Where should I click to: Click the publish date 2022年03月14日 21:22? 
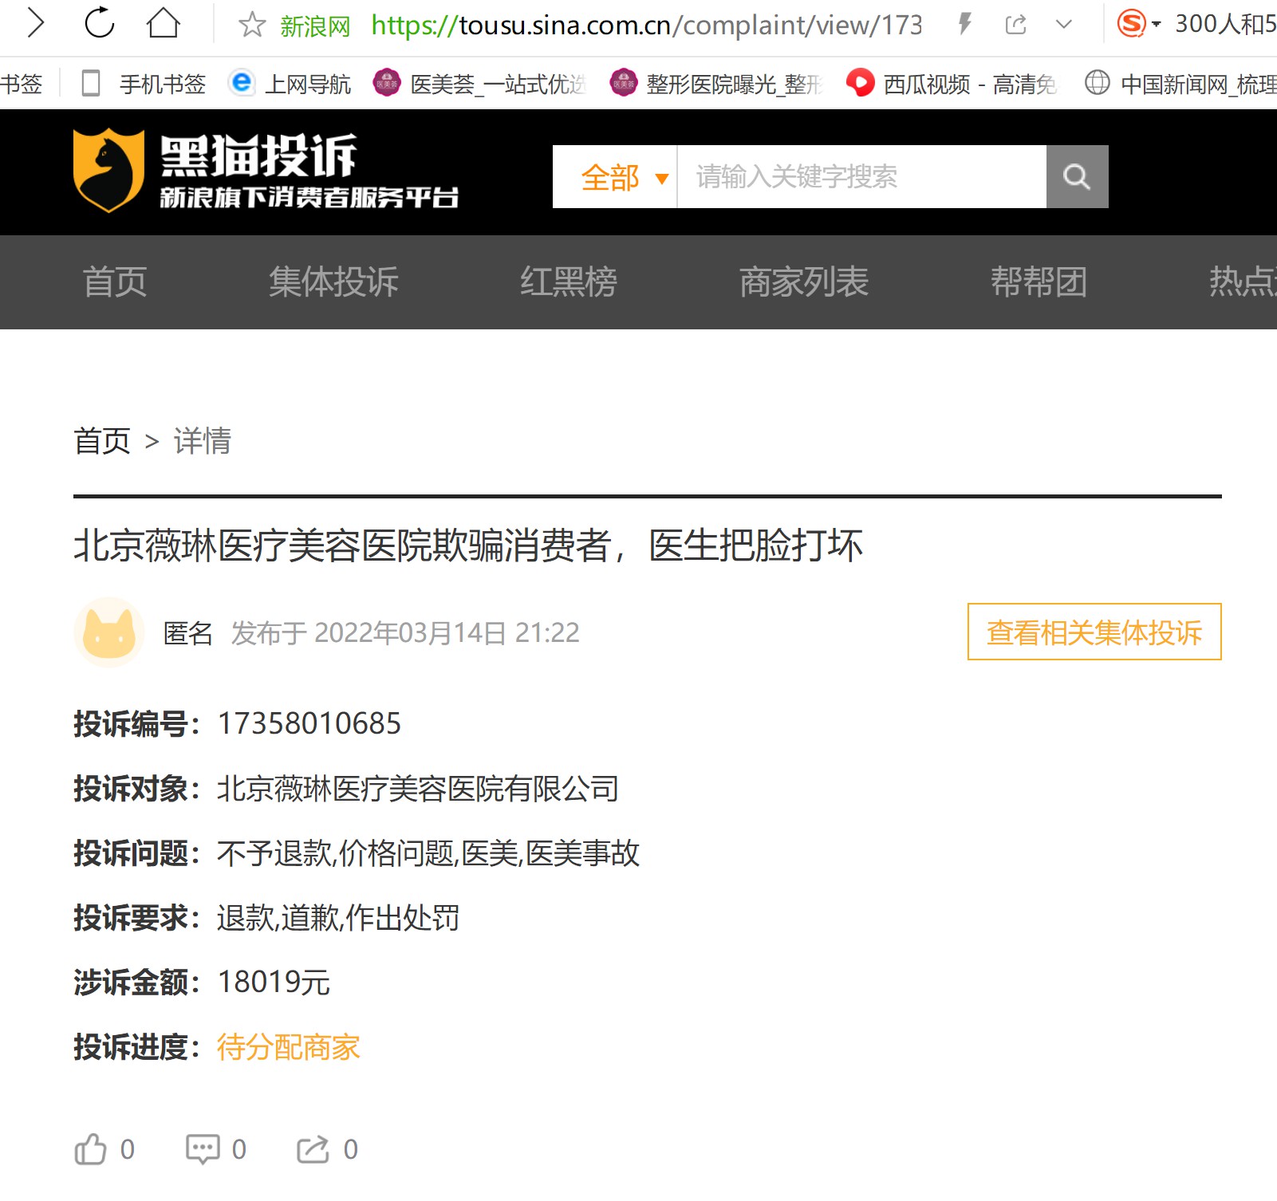(x=447, y=633)
